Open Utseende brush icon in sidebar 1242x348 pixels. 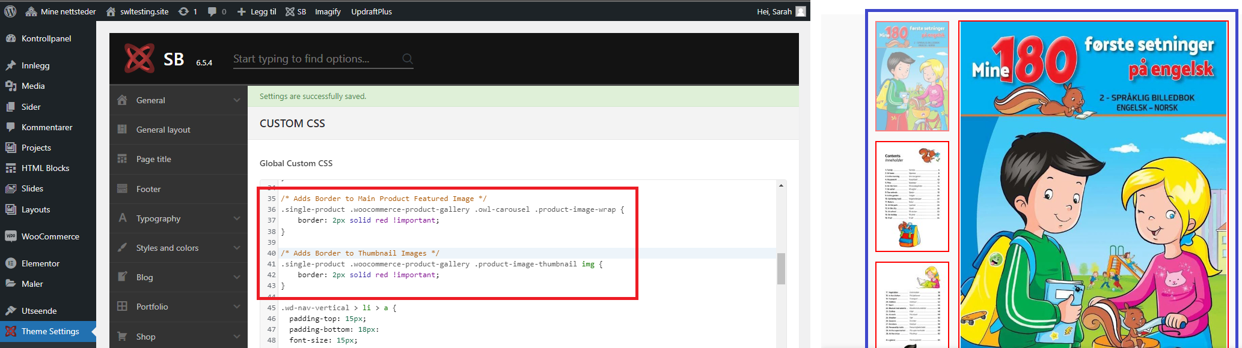[11, 311]
